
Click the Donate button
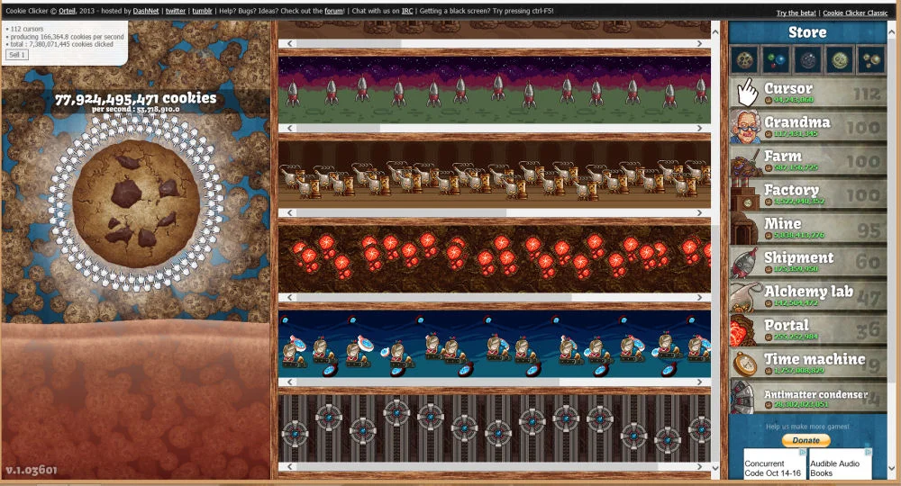coord(806,440)
